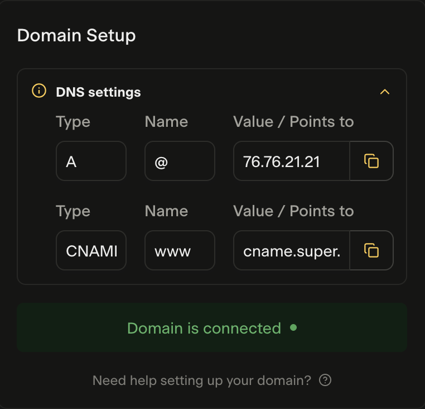
Task: Click the cname.super. value field
Action: coord(291,250)
